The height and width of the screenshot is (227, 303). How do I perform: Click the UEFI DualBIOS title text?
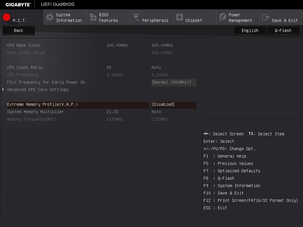(58, 4)
